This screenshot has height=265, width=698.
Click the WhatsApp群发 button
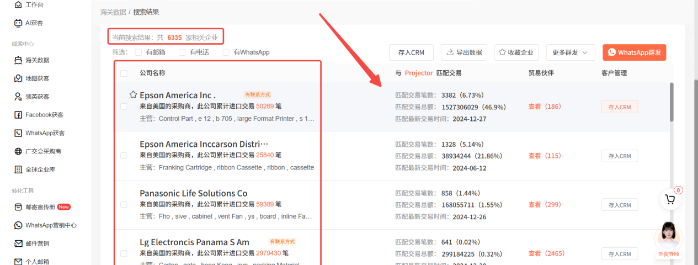pos(634,52)
